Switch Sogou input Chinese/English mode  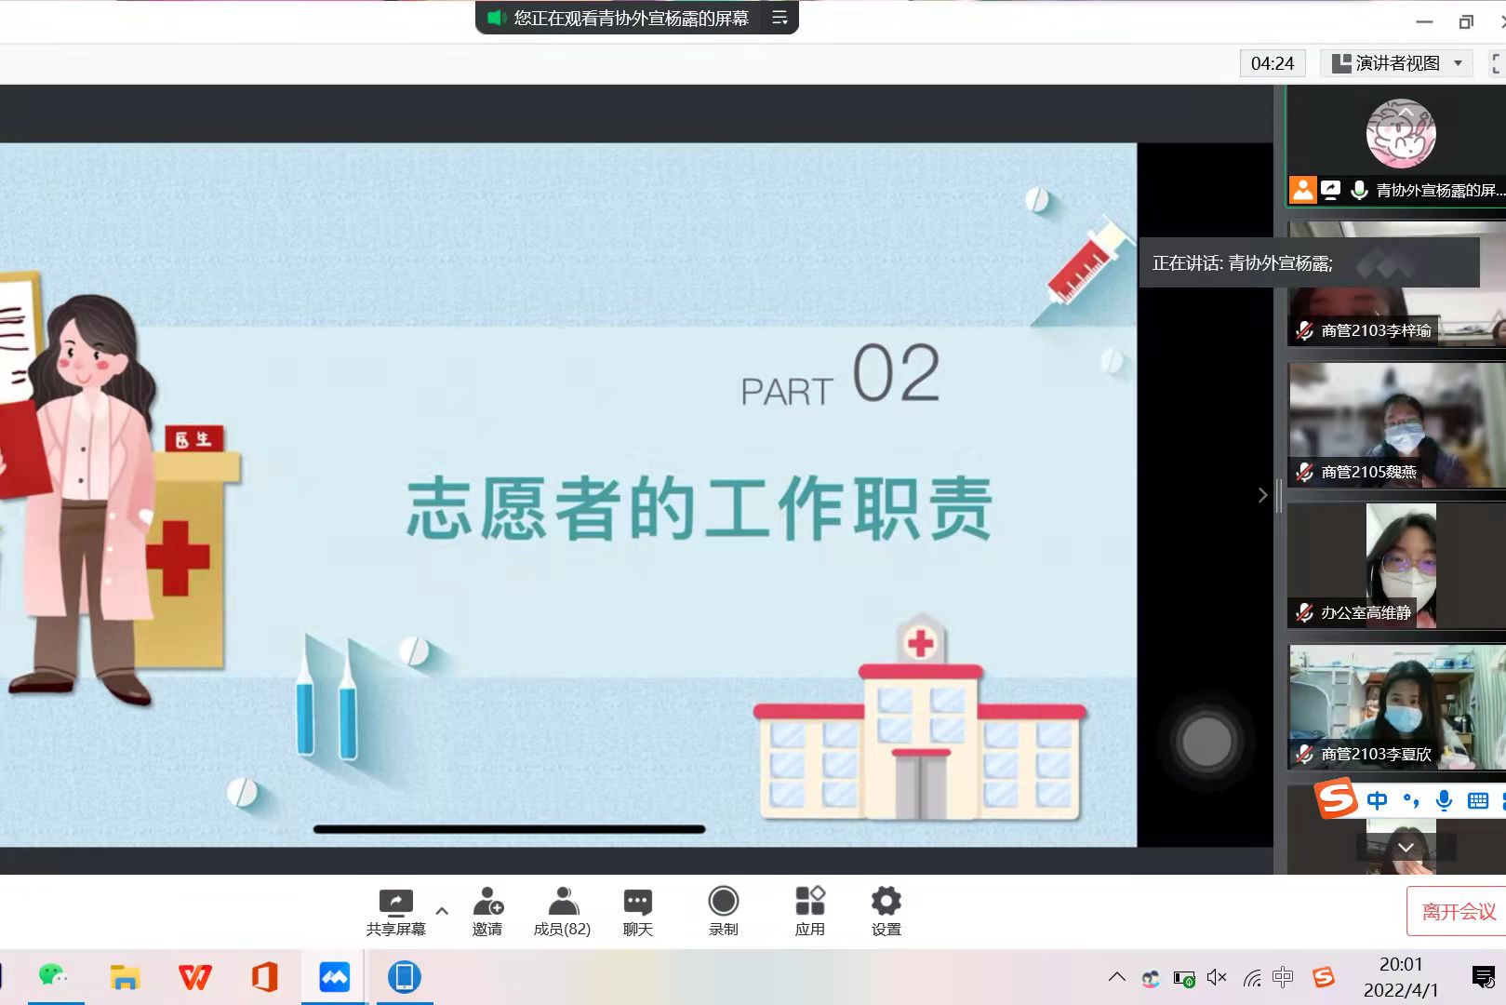[x=1378, y=800]
